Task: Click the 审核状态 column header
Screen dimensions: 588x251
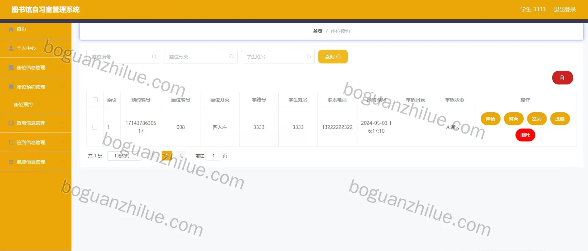Action: point(455,100)
